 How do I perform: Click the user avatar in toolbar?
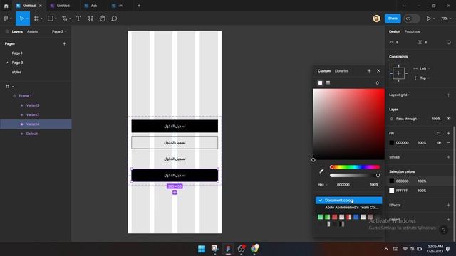click(x=376, y=18)
